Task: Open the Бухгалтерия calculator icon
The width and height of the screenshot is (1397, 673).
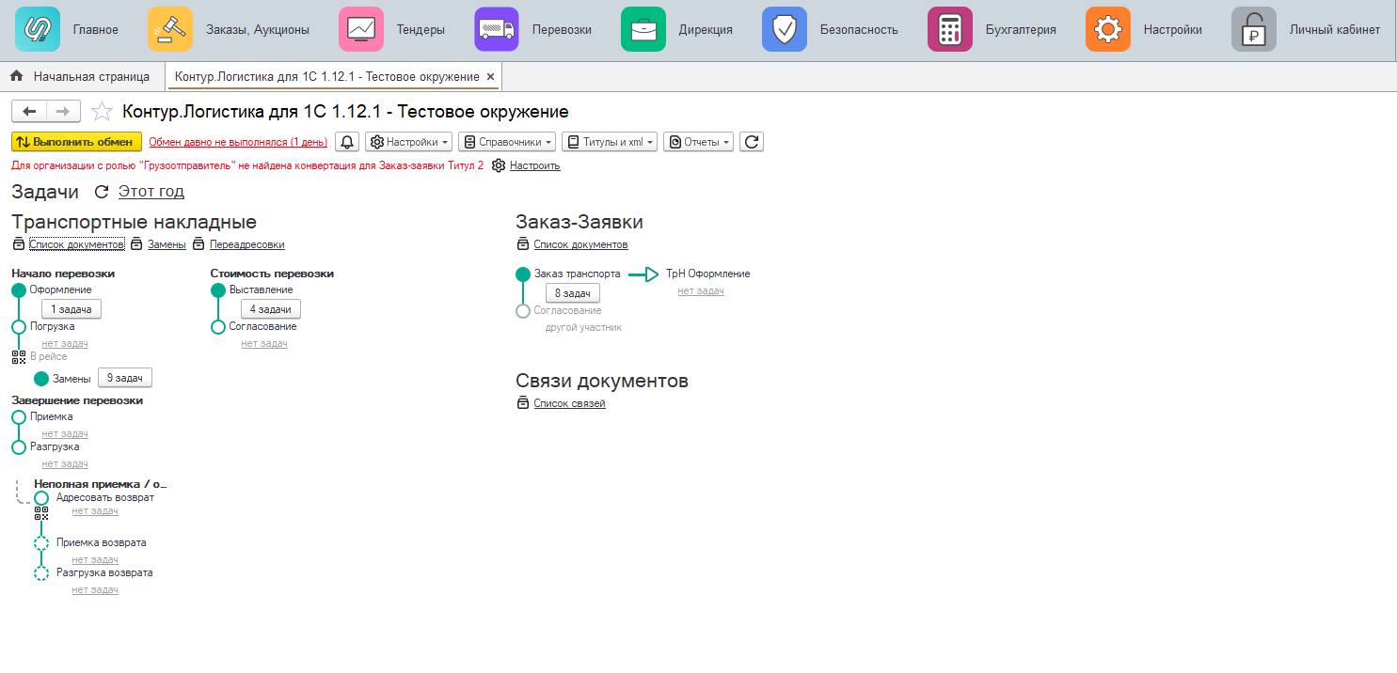Action: point(950,29)
